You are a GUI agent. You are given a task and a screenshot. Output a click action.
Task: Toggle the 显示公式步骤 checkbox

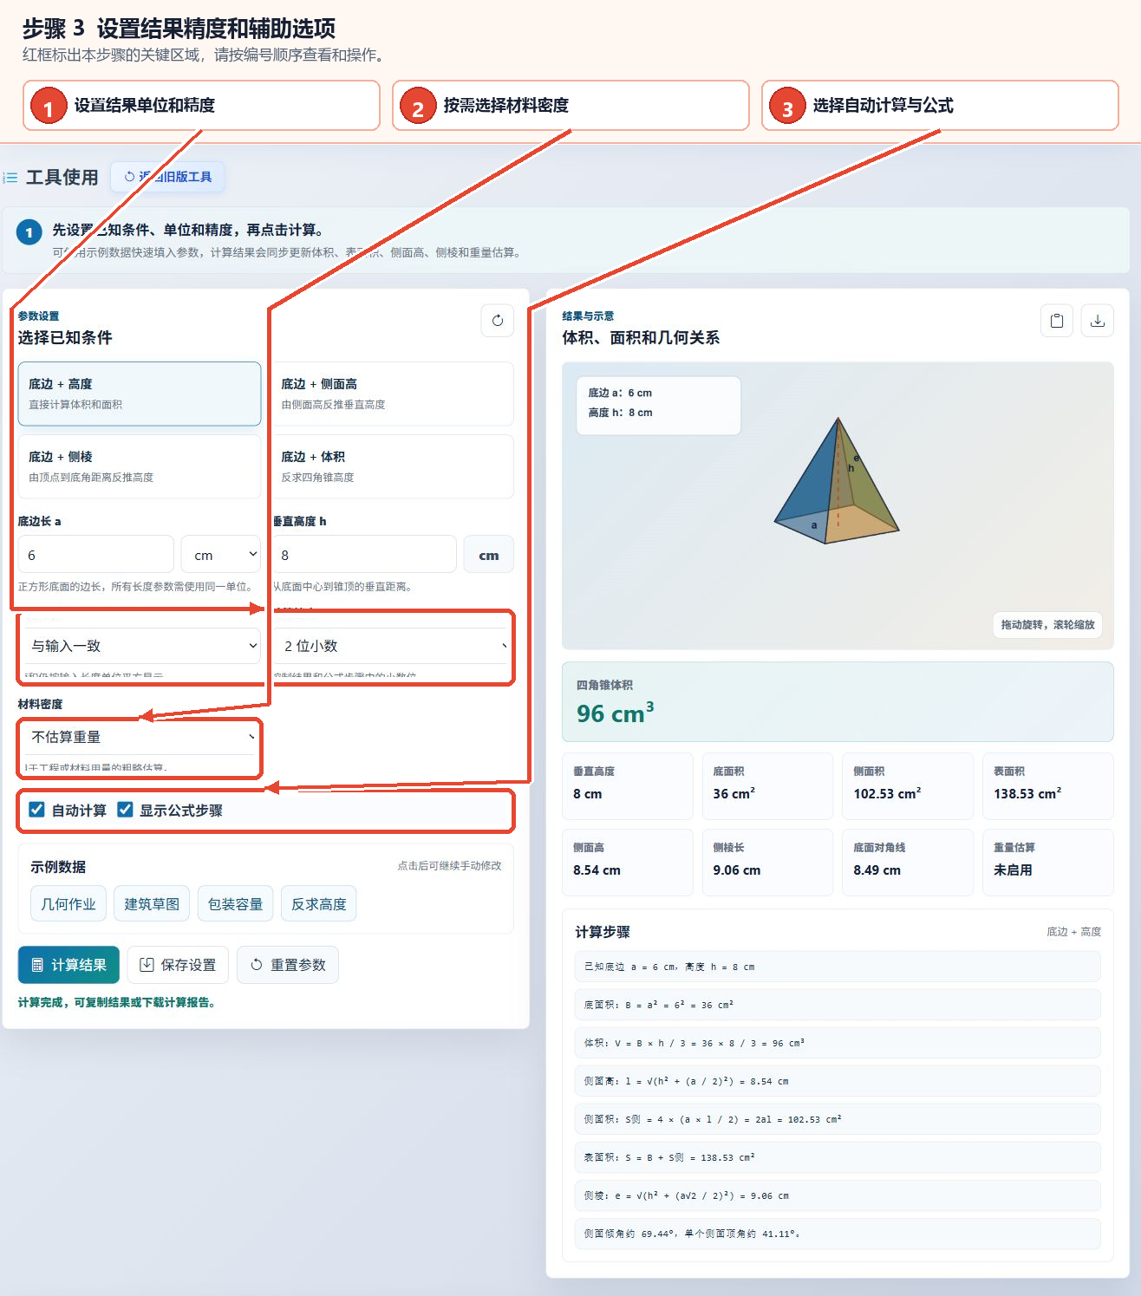(126, 810)
